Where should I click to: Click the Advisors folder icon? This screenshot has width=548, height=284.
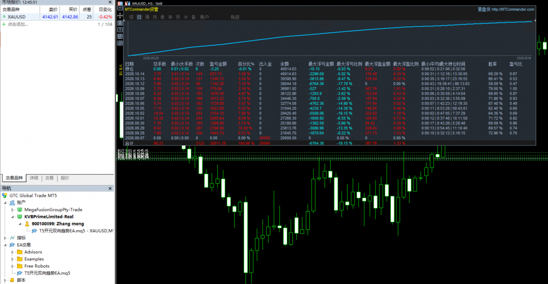20,252
